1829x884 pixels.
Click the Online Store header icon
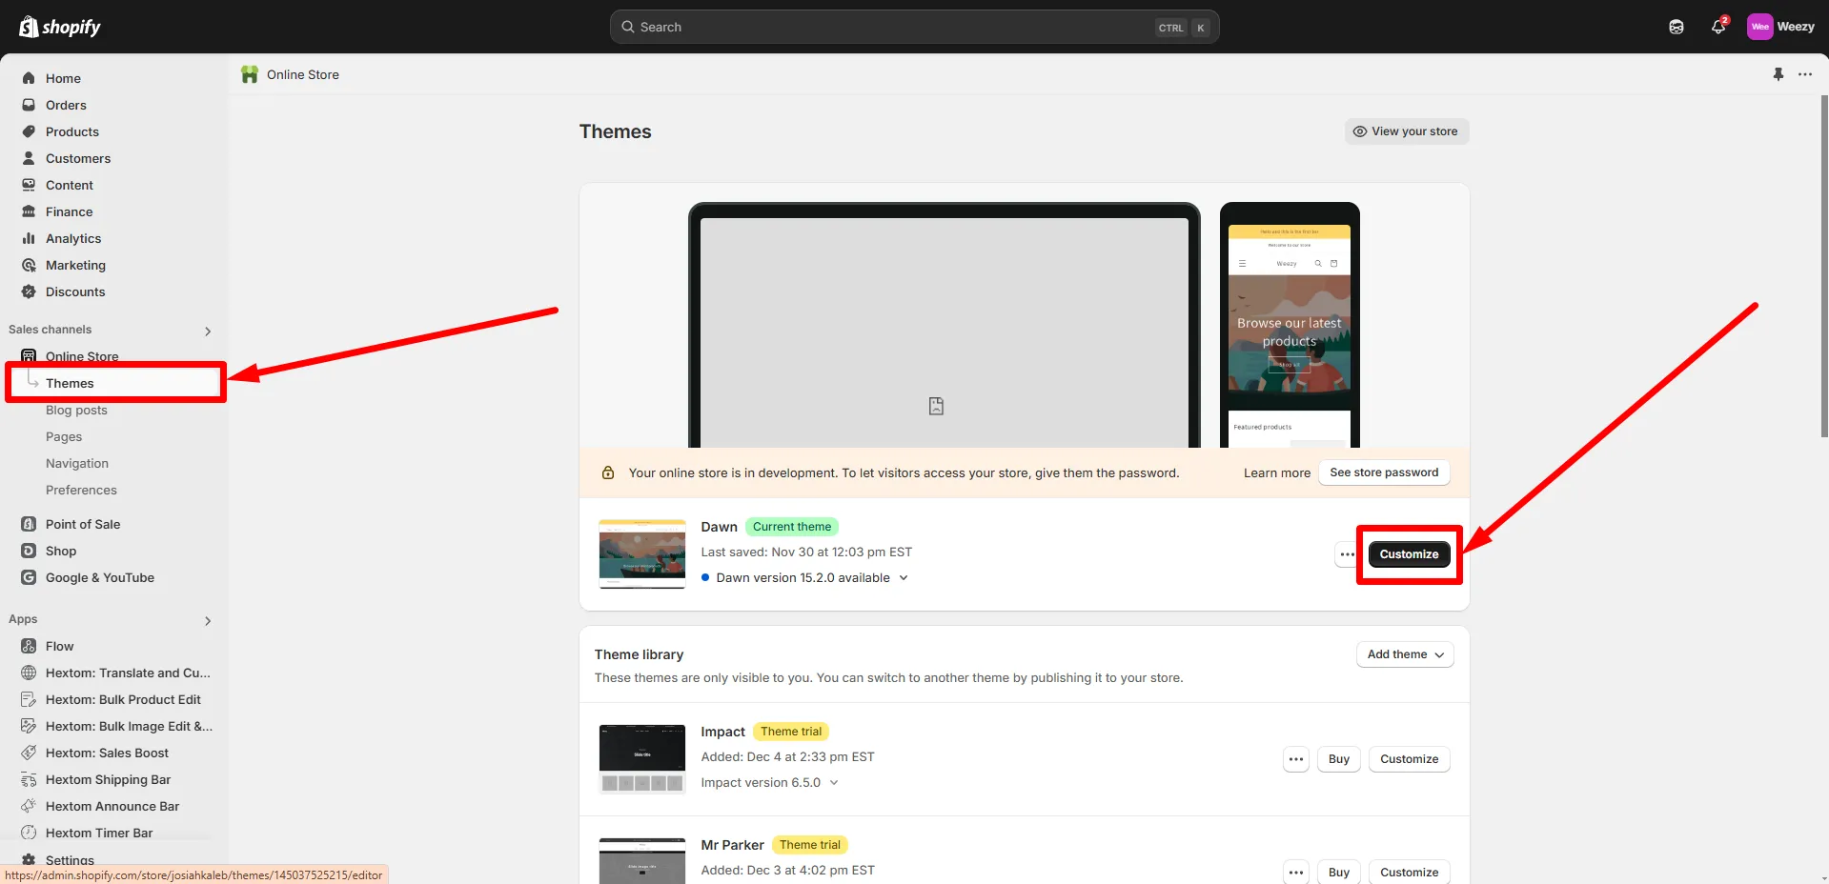250,74
